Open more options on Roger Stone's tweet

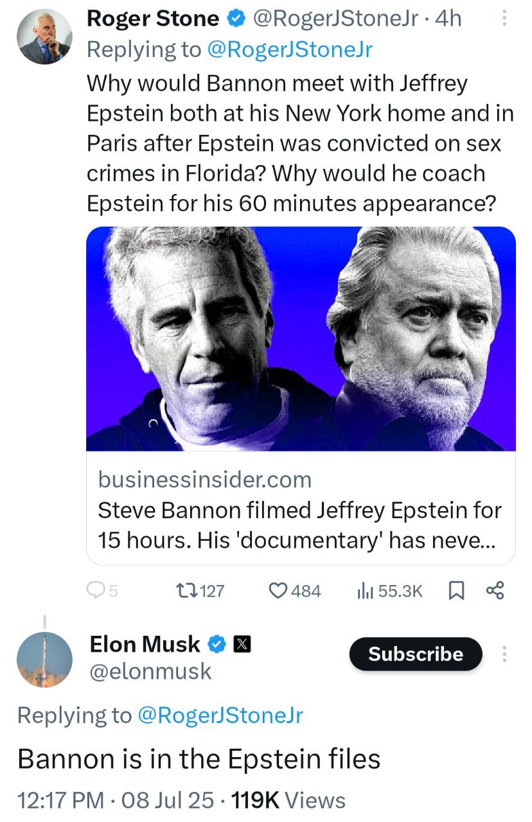pyautogui.click(x=504, y=20)
